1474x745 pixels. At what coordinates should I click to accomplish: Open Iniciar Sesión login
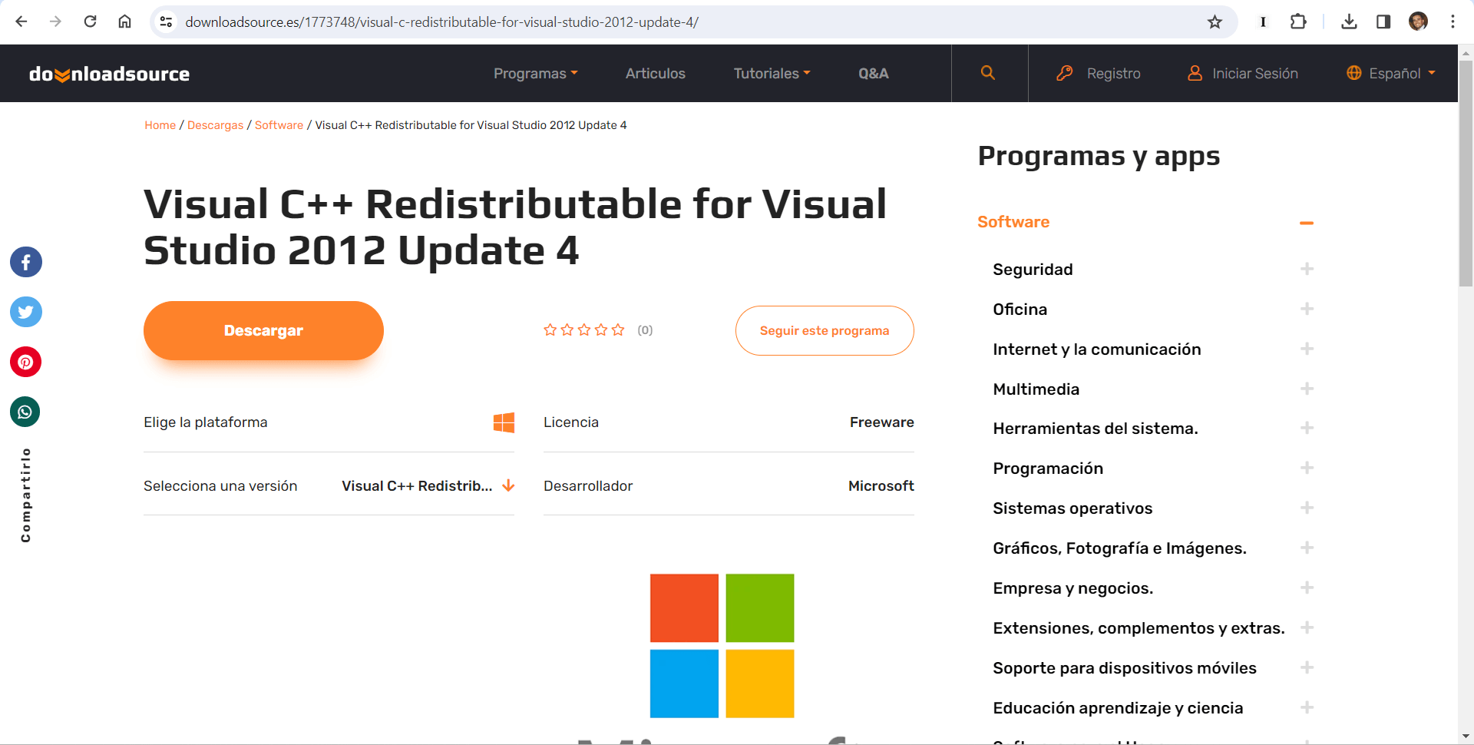[1242, 74]
